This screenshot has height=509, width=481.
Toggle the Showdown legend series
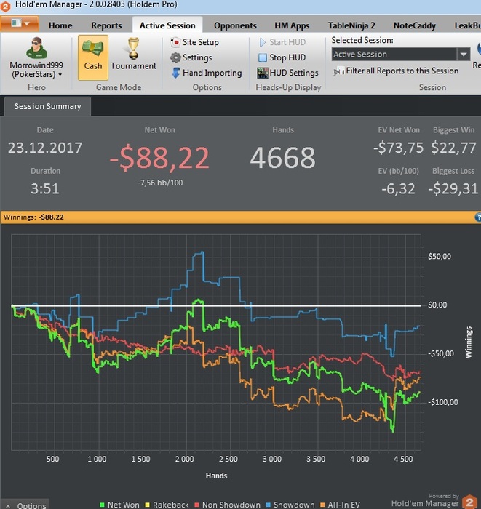[290, 505]
